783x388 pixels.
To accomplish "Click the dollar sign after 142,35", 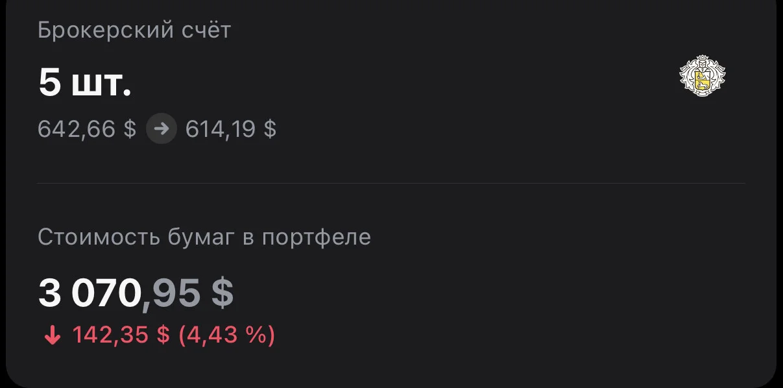I will [163, 335].
